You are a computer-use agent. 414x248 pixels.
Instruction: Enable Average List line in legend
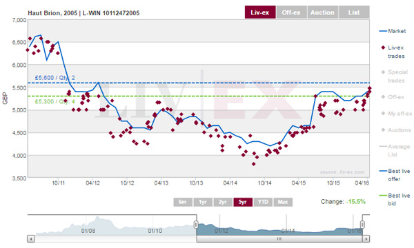pyautogui.click(x=395, y=150)
